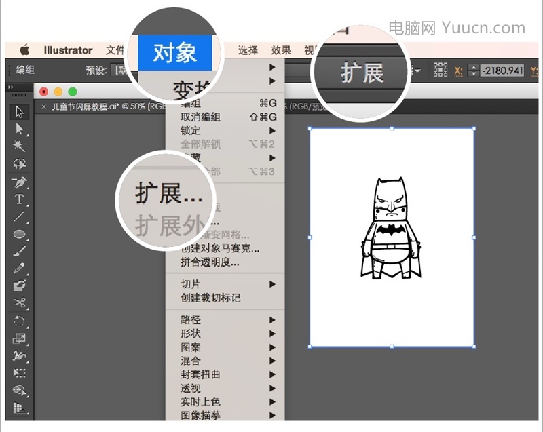Screen dimensions: 543x432
Task: Click the X coordinate stepper arrows
Action: (473, 71)
